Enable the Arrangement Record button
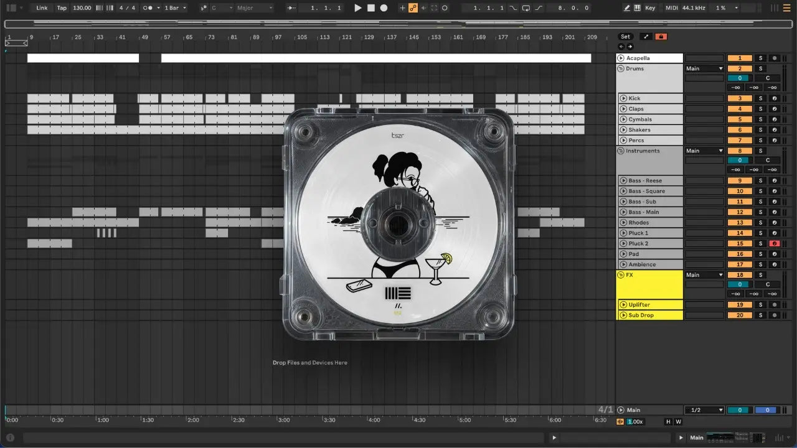The height and width of the screenshot is (448, 797). (384, 8)
